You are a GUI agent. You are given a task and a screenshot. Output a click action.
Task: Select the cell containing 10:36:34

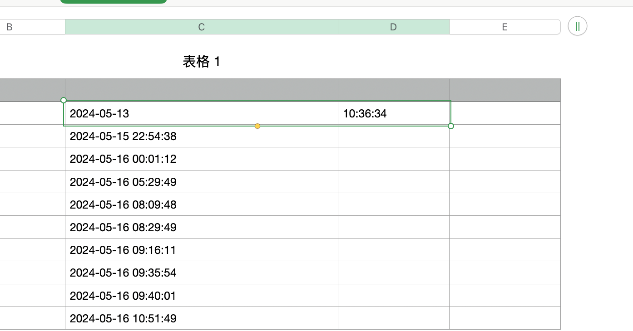(393, 113)
